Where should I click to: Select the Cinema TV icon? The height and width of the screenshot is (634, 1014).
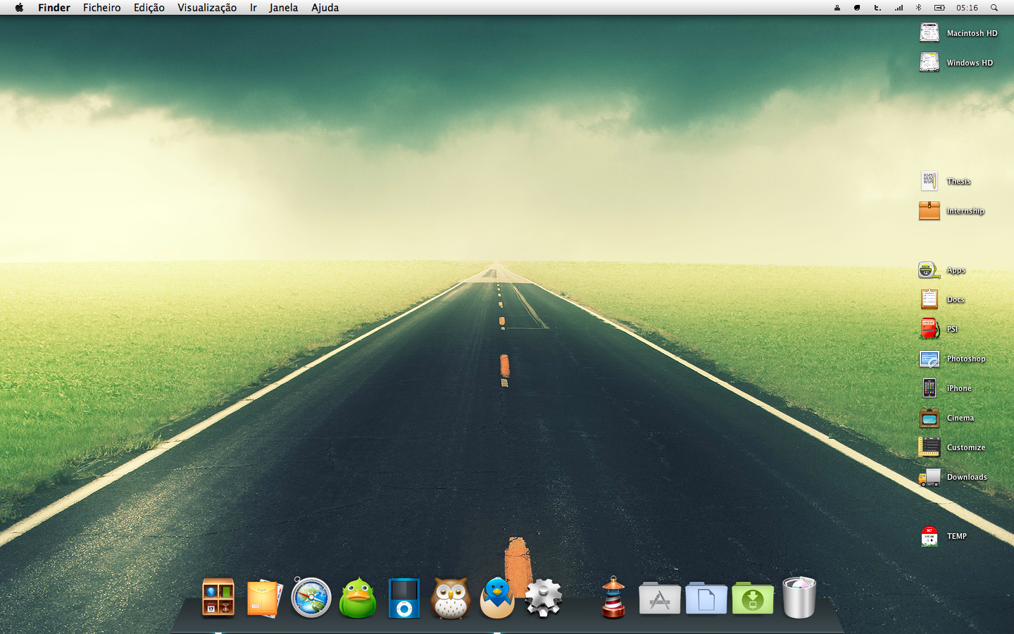[930, 418]
